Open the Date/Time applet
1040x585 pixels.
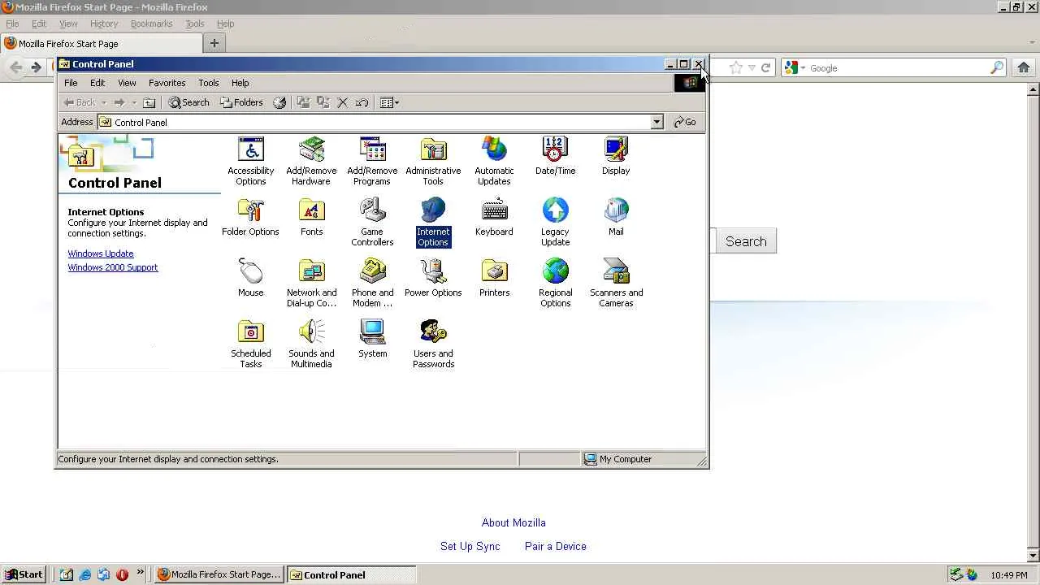tap(555, 156)
